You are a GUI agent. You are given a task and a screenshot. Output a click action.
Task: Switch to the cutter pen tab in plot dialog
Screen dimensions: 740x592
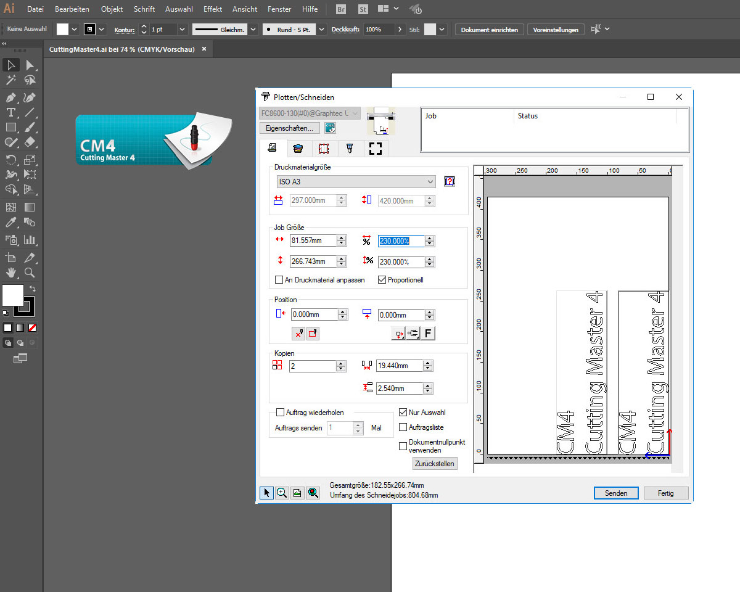coord(350,148)
